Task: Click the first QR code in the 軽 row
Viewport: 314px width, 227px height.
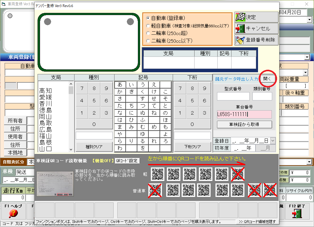Action: (x=158, y=174)
